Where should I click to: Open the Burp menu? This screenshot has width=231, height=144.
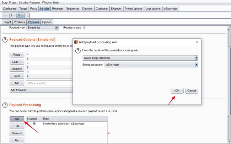pyautogui.click(x=5, y=2)
